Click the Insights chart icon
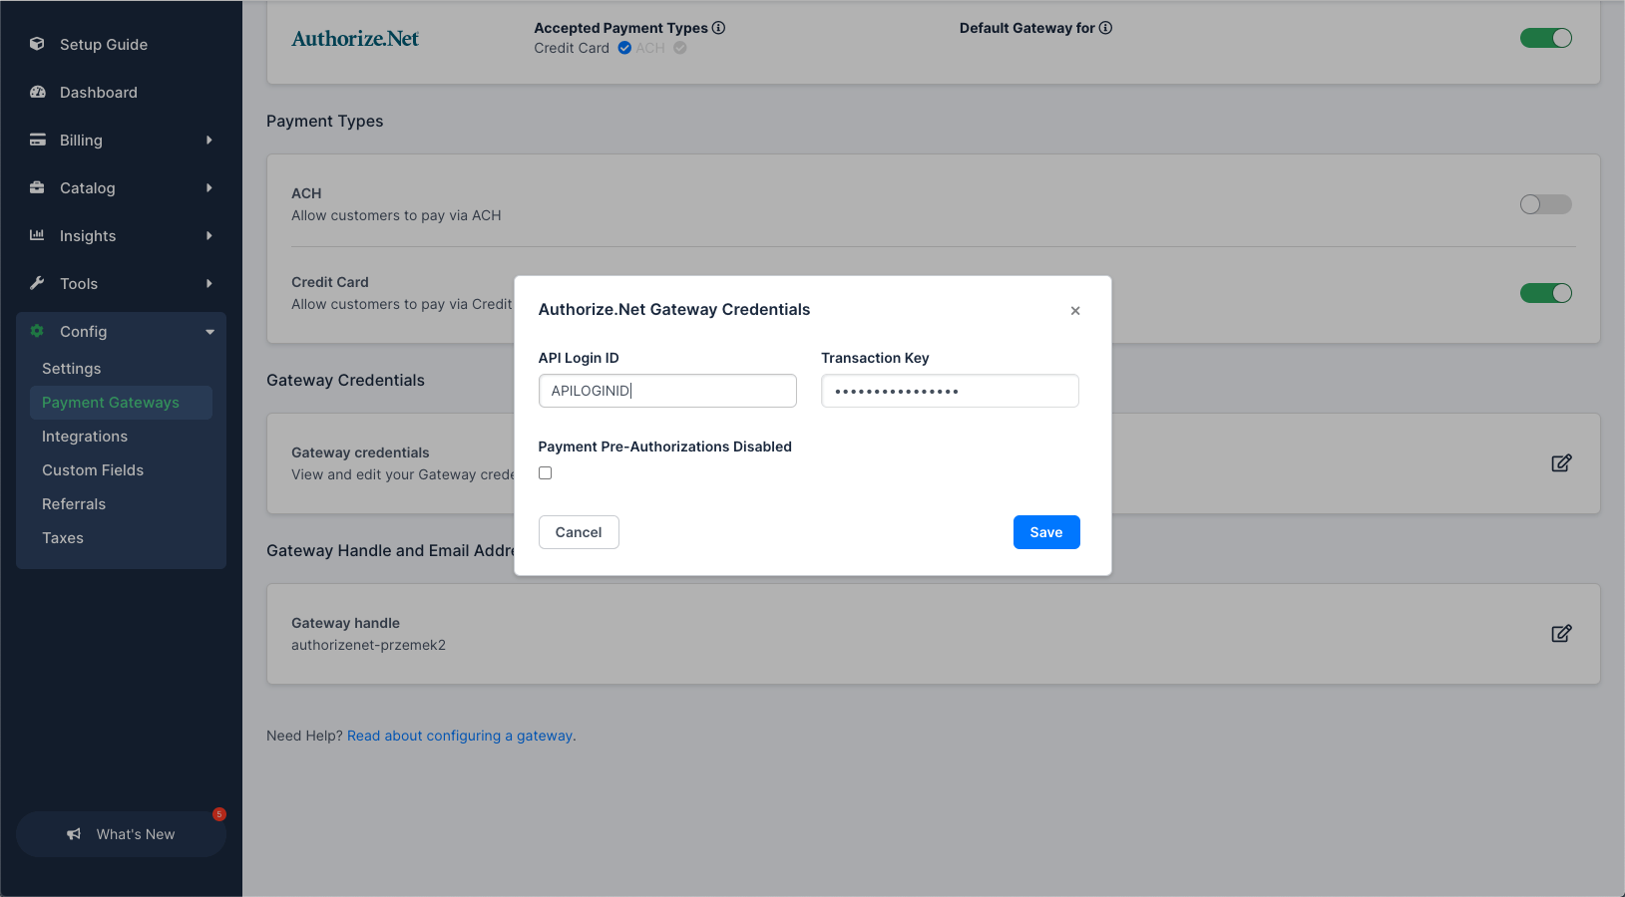The image size is (1625, 897). point(37,235)
